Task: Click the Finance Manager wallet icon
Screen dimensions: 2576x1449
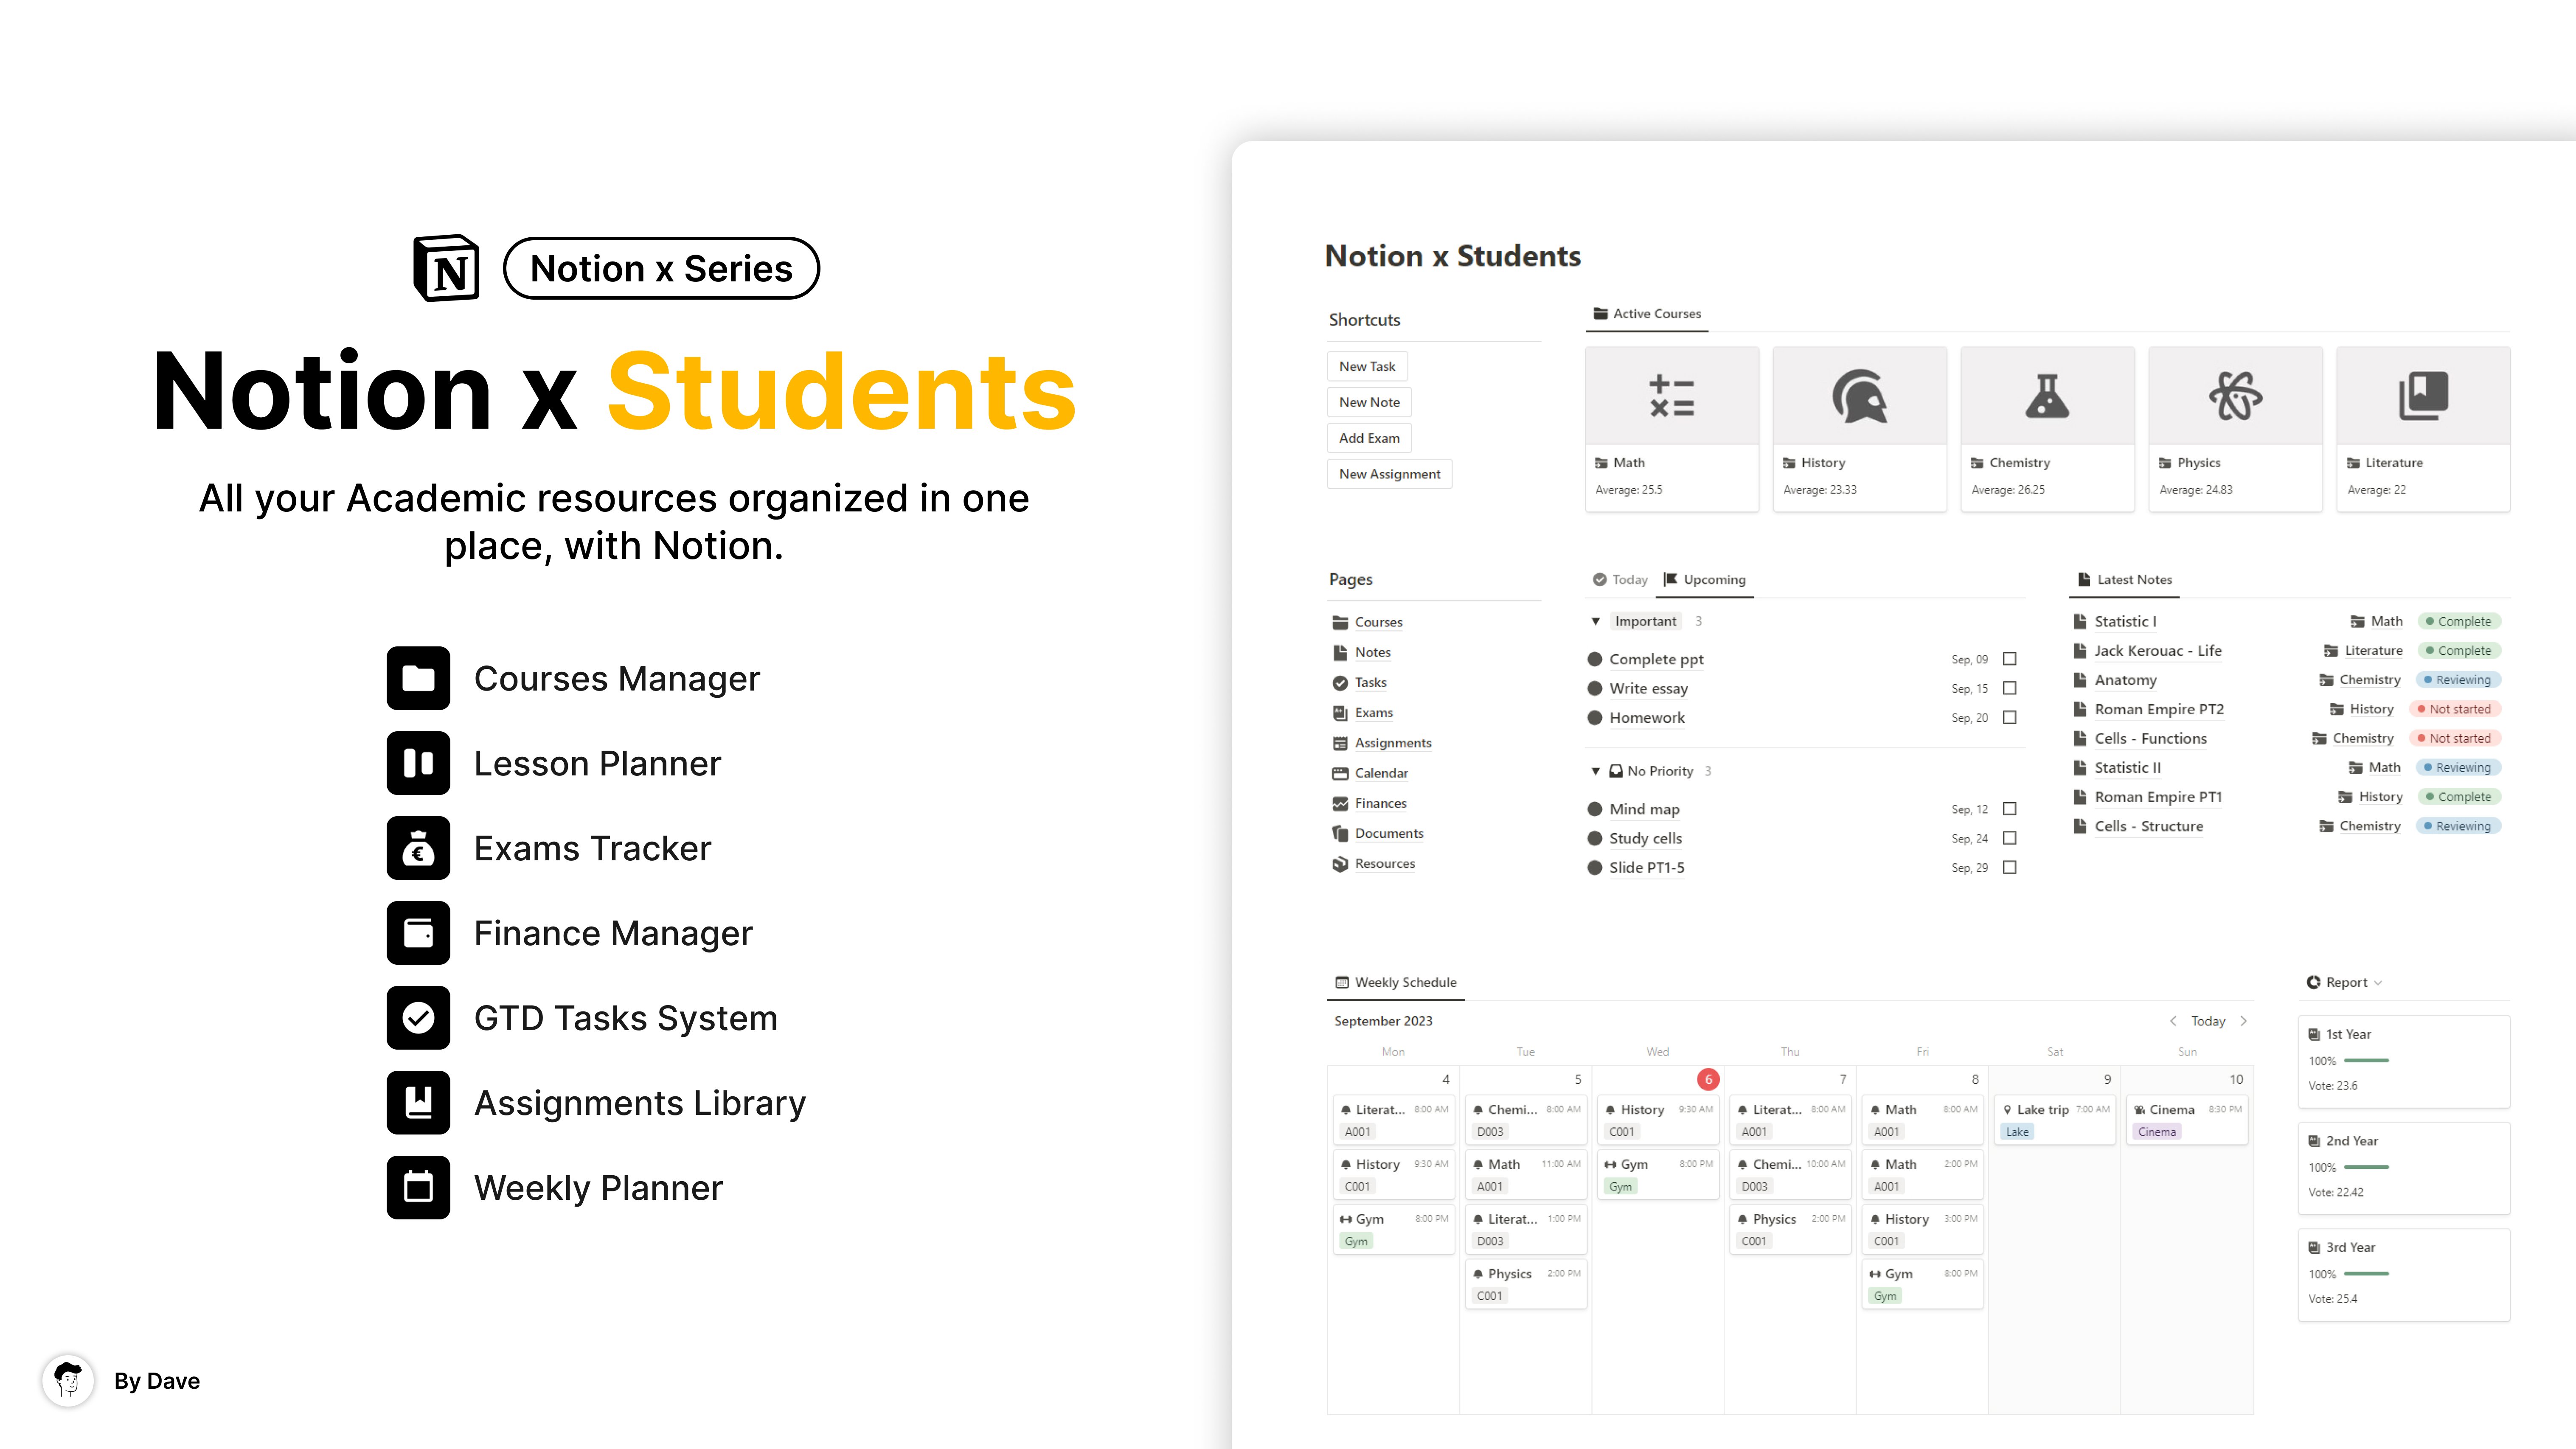Action: (418, 933)
